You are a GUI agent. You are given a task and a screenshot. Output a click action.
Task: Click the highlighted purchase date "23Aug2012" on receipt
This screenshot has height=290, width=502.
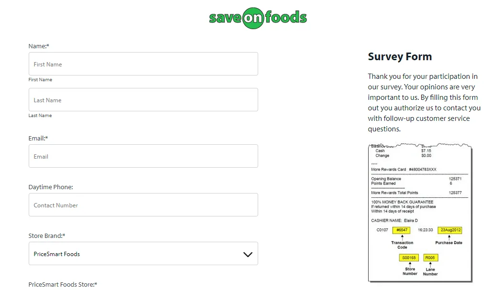tap(448, 230)
